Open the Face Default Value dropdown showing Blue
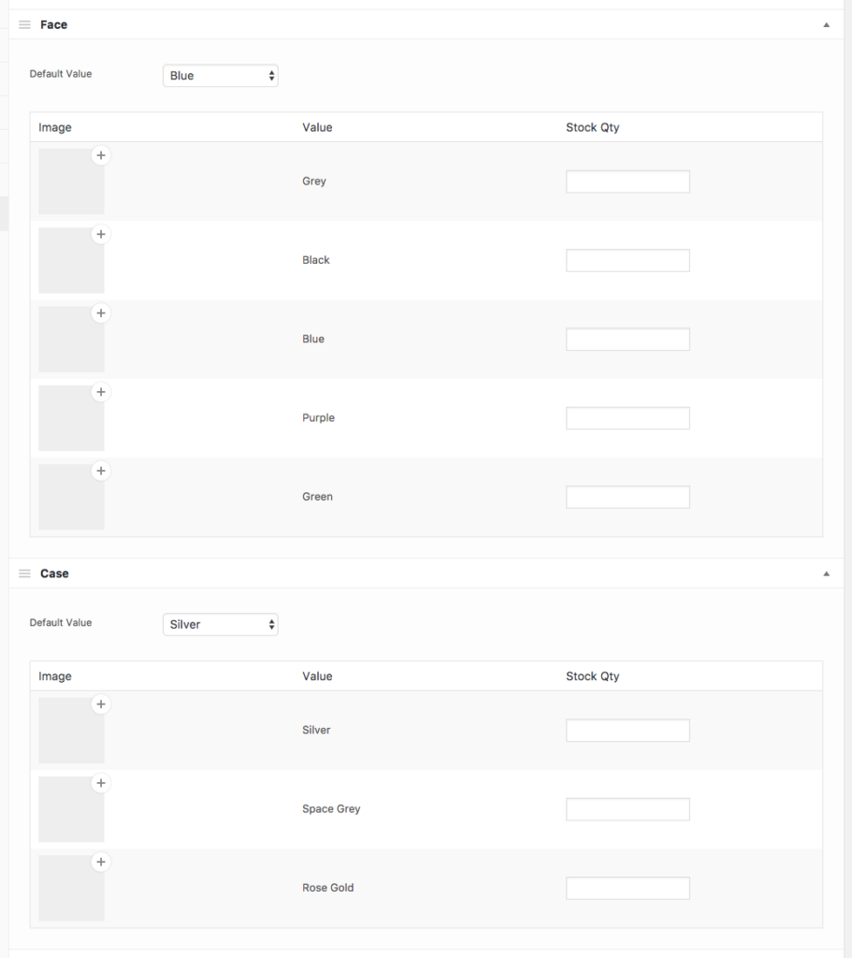 click(220, 75)
